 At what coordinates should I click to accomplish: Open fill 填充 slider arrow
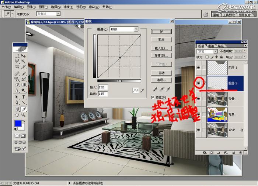(244, 57)
